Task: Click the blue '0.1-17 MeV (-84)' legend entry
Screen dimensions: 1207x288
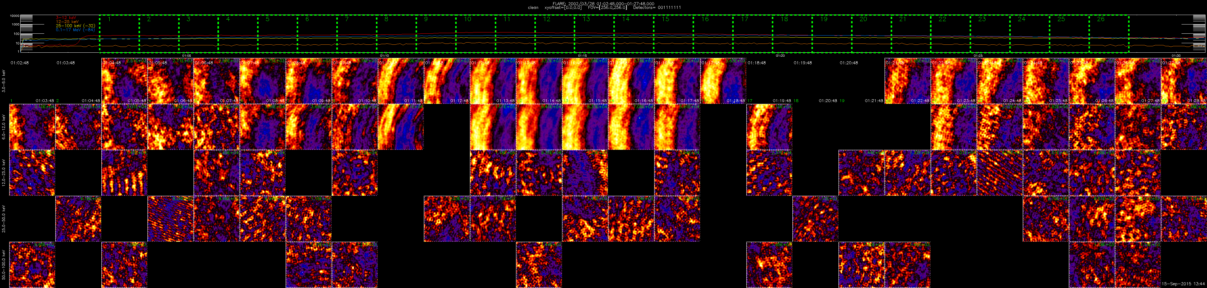Action: click(75, 30)
